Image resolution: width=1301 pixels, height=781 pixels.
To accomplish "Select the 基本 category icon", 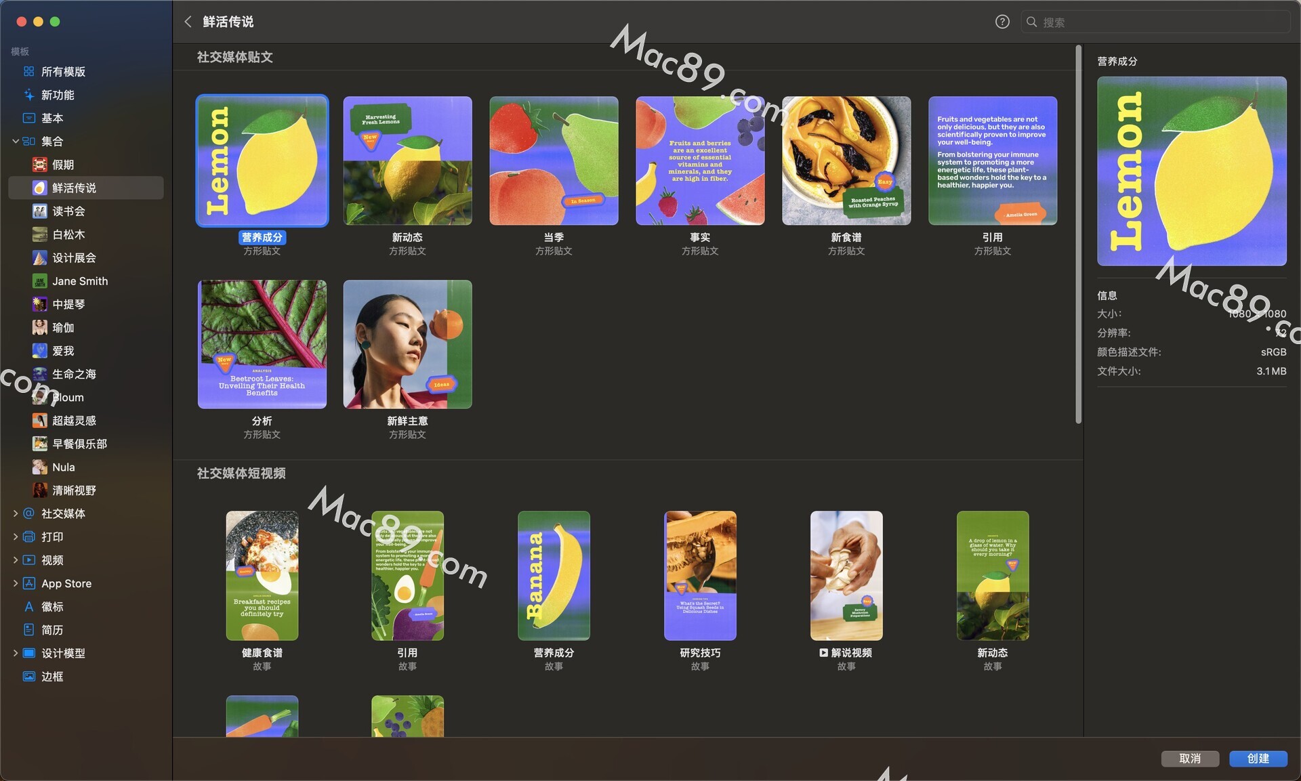I will point(28,118).
